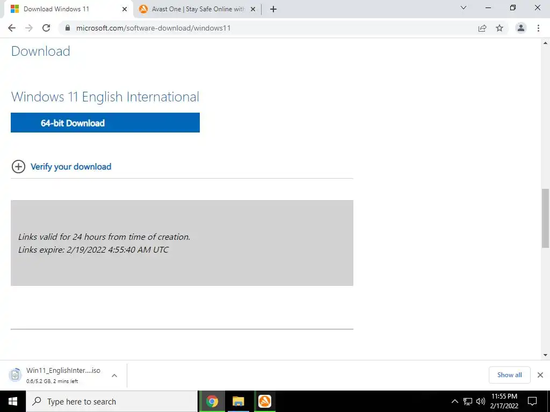Go back with the browser back arrow
550x412 pixels.
click(x=12, y=28)
